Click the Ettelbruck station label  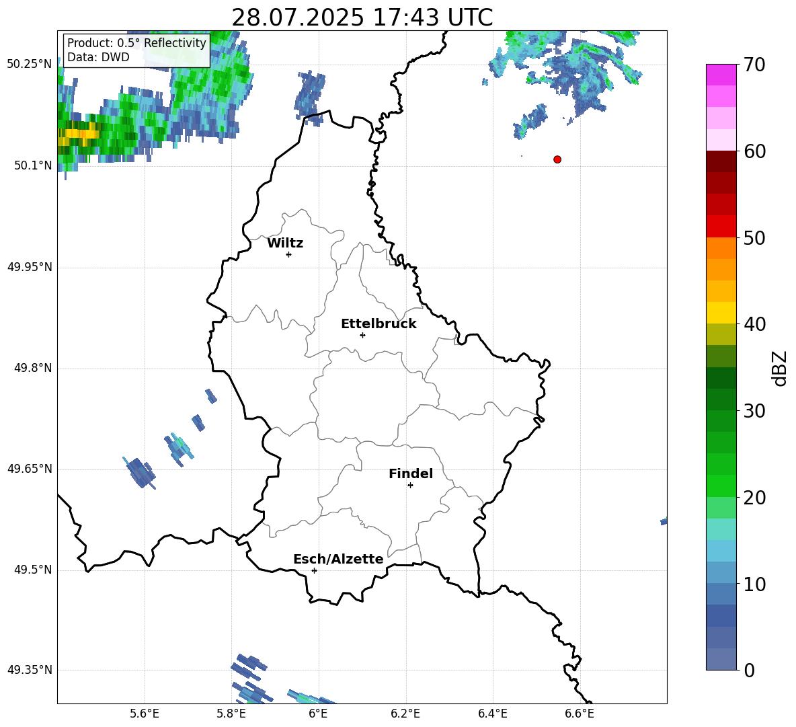379,324
